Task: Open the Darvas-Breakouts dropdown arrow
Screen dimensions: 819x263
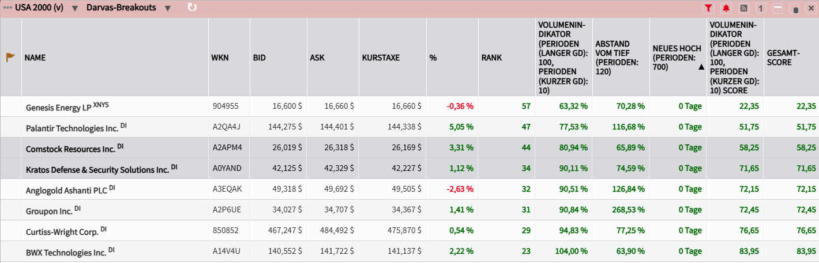Action: 167,8
